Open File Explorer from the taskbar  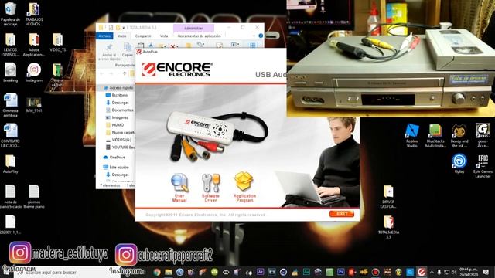[x=169, y=272]
